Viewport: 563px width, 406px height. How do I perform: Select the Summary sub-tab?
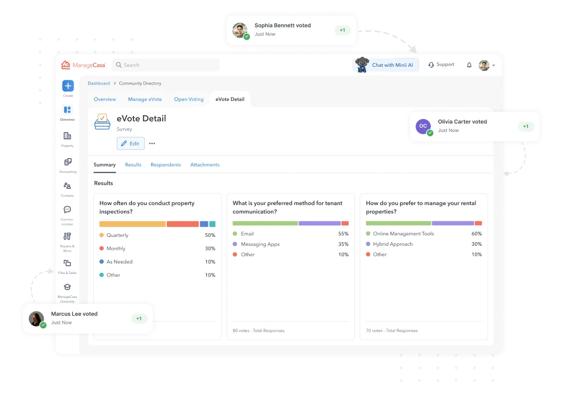tap(104, 164)
